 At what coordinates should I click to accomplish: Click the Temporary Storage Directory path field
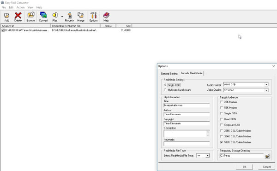pos(241,156)
